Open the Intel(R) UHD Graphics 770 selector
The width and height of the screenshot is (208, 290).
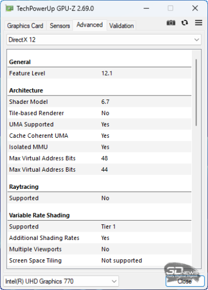pyautogui.click(x=61, y=281)
